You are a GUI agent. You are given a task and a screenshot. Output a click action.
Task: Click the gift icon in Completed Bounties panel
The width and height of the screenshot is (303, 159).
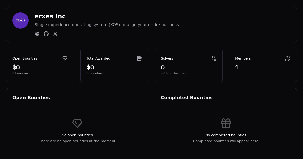tap(226, 123)
